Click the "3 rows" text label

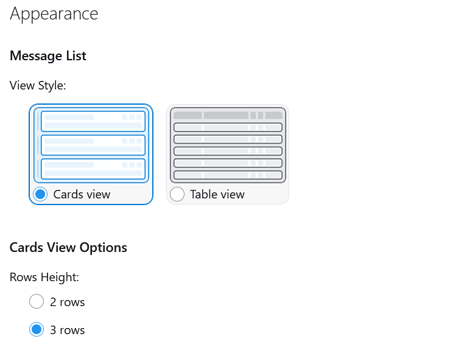pyautogui.click(x=67, y=330)
